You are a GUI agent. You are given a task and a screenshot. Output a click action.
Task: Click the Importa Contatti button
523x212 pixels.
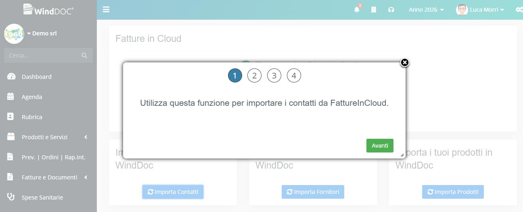click(173, 192)
